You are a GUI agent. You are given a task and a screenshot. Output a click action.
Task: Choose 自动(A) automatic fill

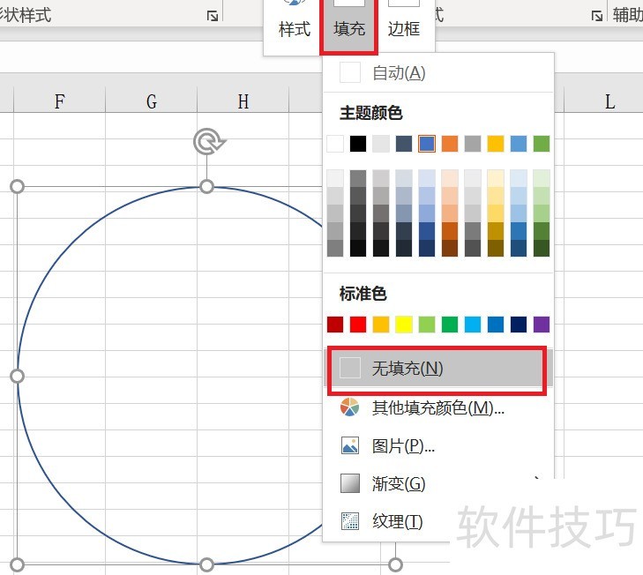(438, 73)
